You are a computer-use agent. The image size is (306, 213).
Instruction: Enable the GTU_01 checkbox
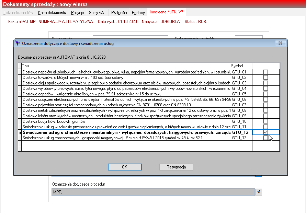coord(265,72)
